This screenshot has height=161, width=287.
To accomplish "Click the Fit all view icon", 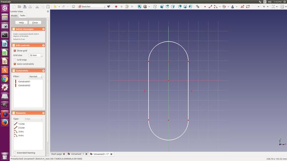I will (140, 6).
